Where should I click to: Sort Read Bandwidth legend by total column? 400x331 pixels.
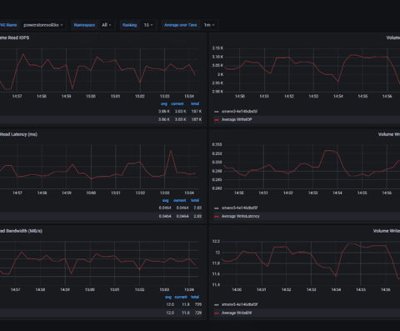click(x=195, y=297)
